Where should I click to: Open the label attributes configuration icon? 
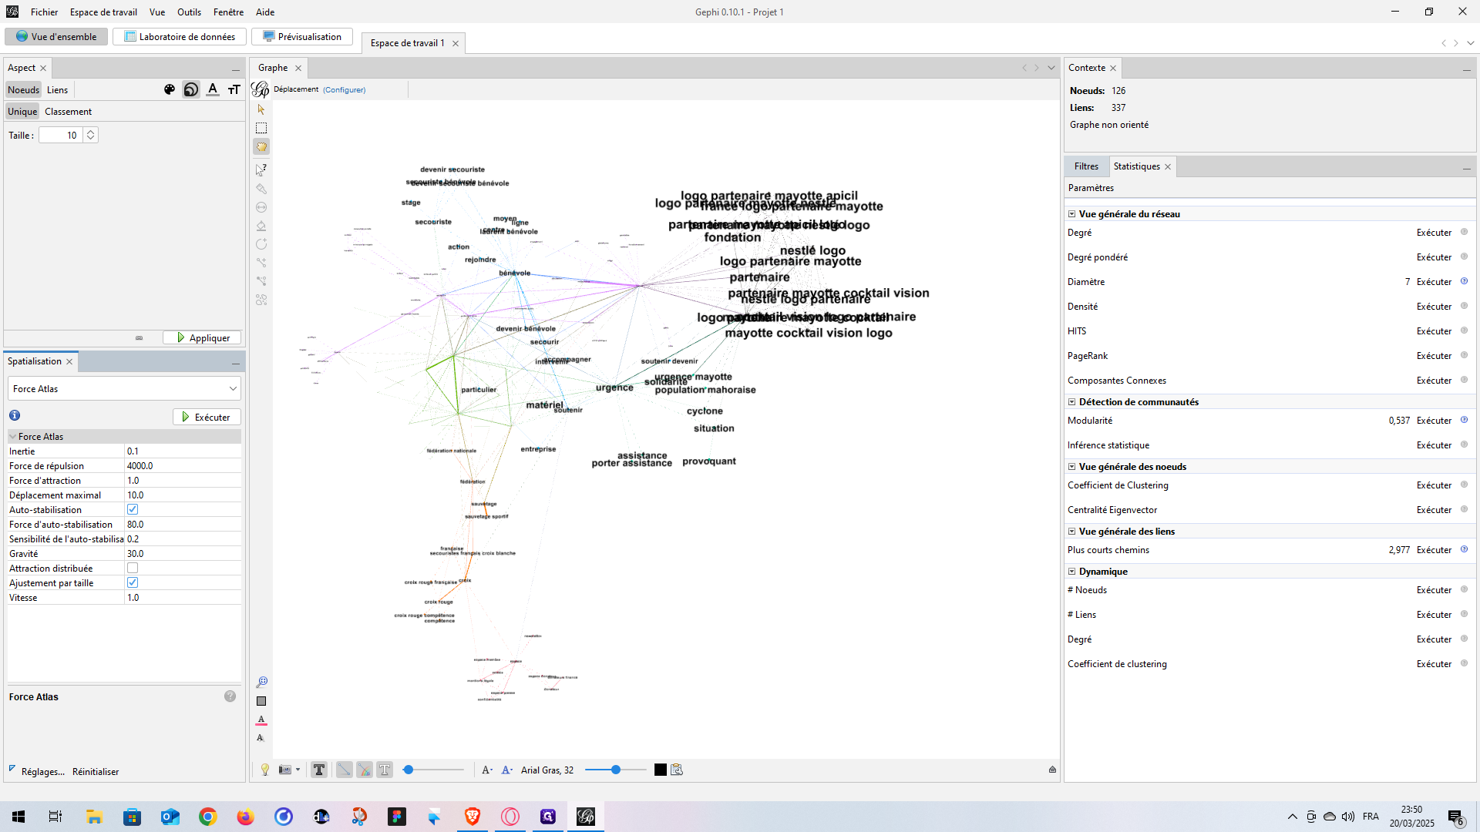pos(677,770)
